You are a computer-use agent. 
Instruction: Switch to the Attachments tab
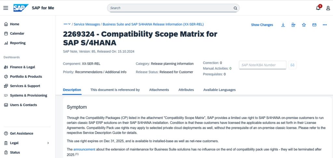click(x=159, y=90)
